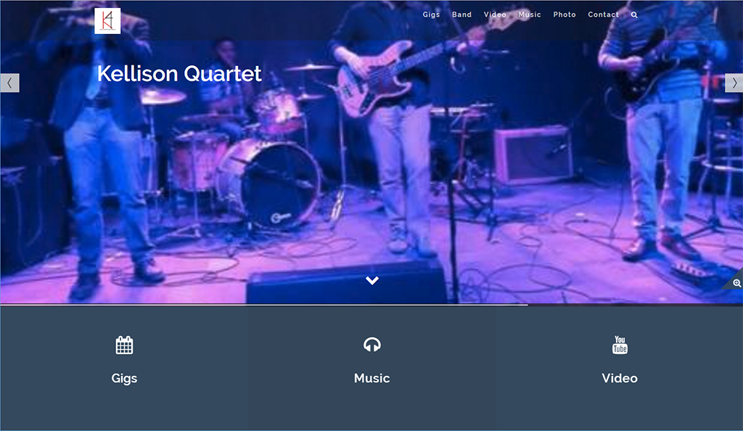
Task: Click the slideshow progress bar
Action: tap(371, 305)
